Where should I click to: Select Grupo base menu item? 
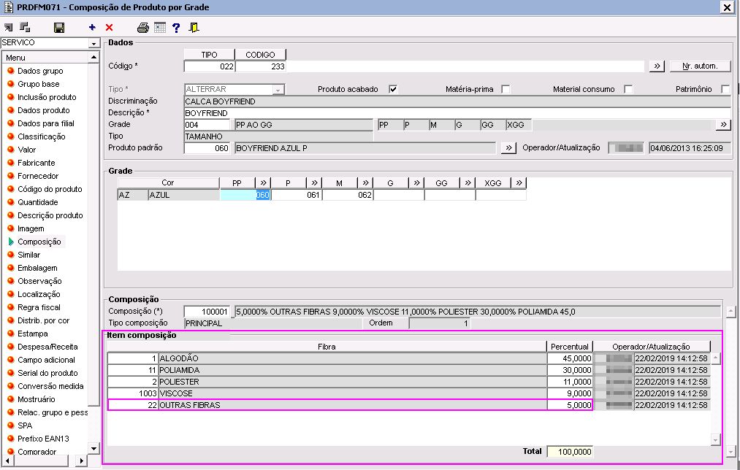pyautogui.click(x=38, y=85)
